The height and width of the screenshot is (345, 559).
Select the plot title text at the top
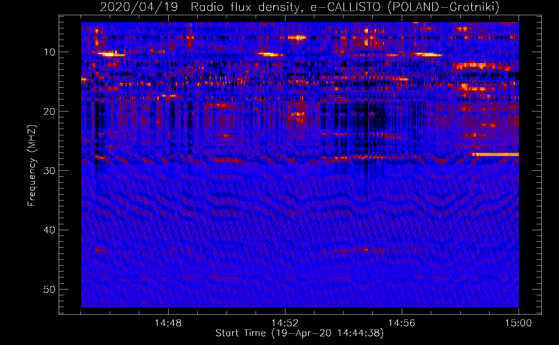pyautogui.click(x=300, y=7)
